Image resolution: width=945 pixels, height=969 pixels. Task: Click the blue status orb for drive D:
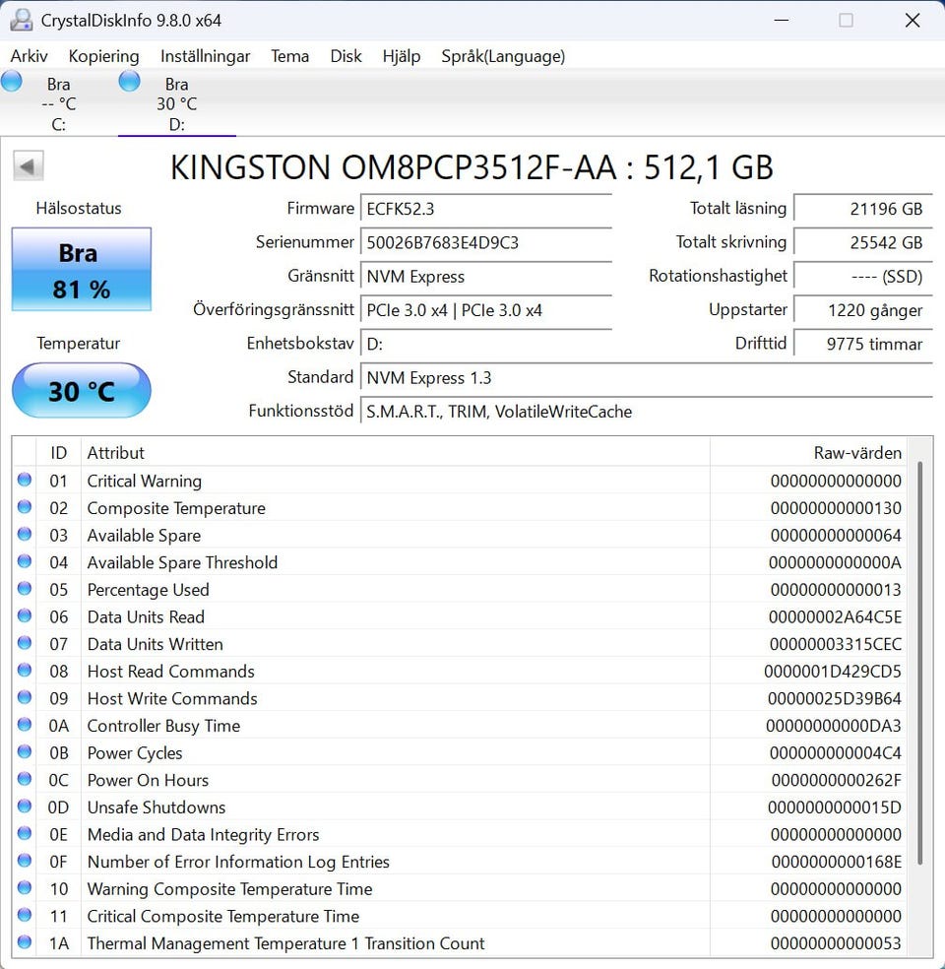tap(129, 81)
